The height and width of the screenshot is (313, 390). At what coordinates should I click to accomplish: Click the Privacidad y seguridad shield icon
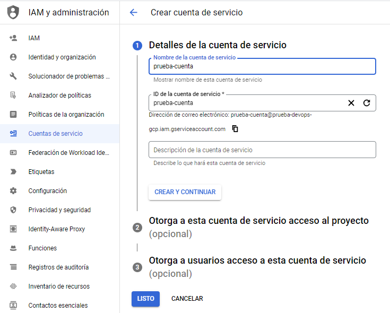(x=13, y=210)
